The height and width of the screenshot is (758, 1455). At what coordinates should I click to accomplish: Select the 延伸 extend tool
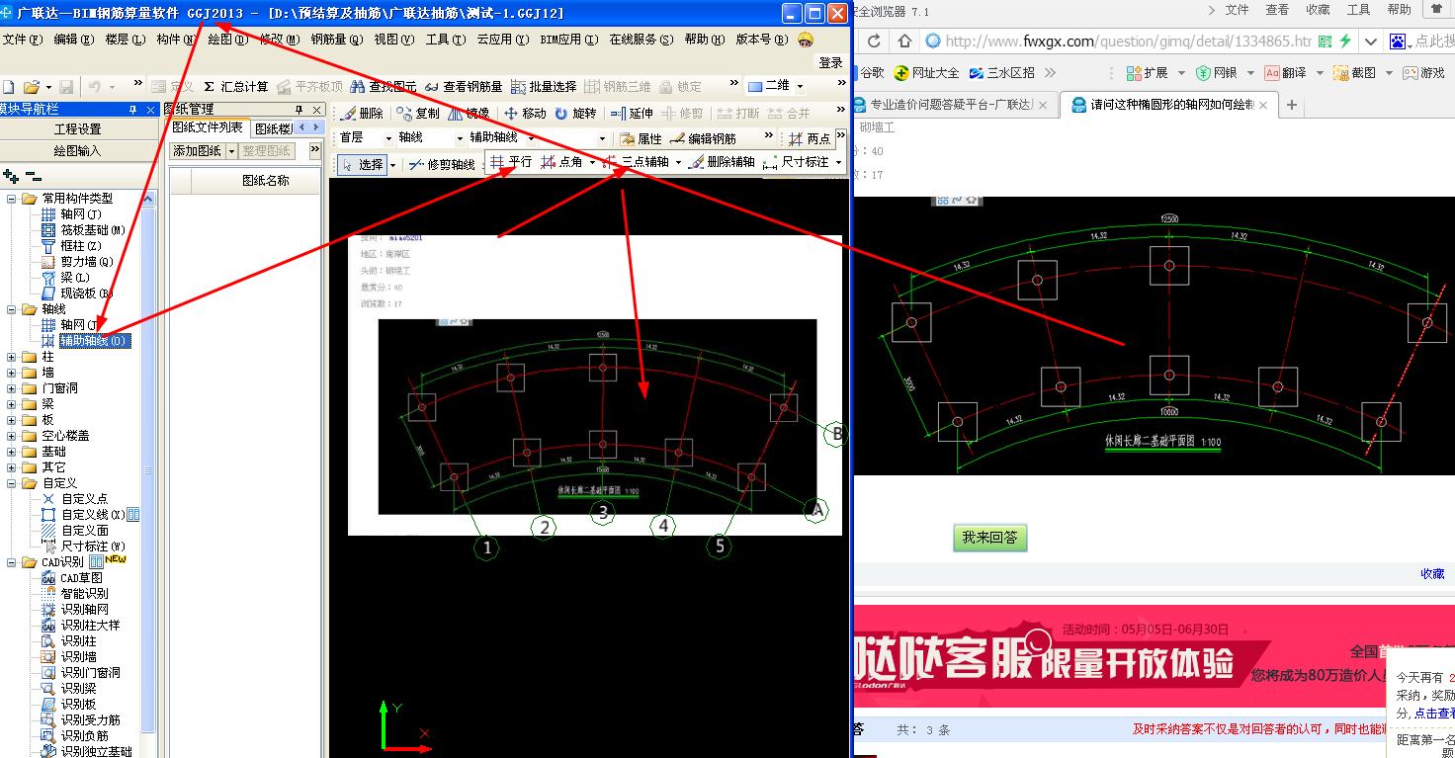click(632, 114)
